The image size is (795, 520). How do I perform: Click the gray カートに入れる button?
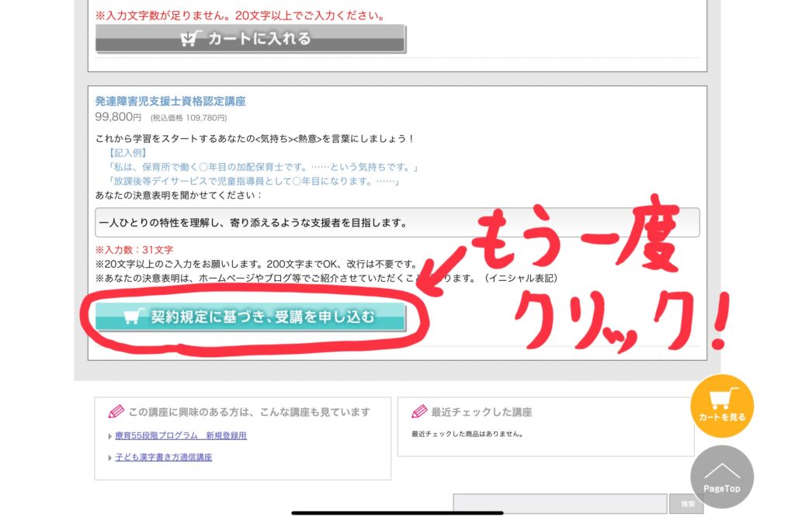[x=250, y=39]
